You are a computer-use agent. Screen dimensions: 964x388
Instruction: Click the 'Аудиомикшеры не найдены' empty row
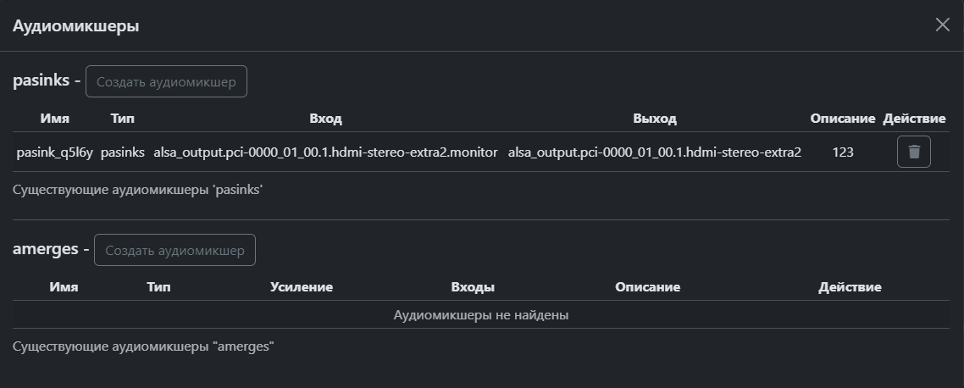click(480, 315)
